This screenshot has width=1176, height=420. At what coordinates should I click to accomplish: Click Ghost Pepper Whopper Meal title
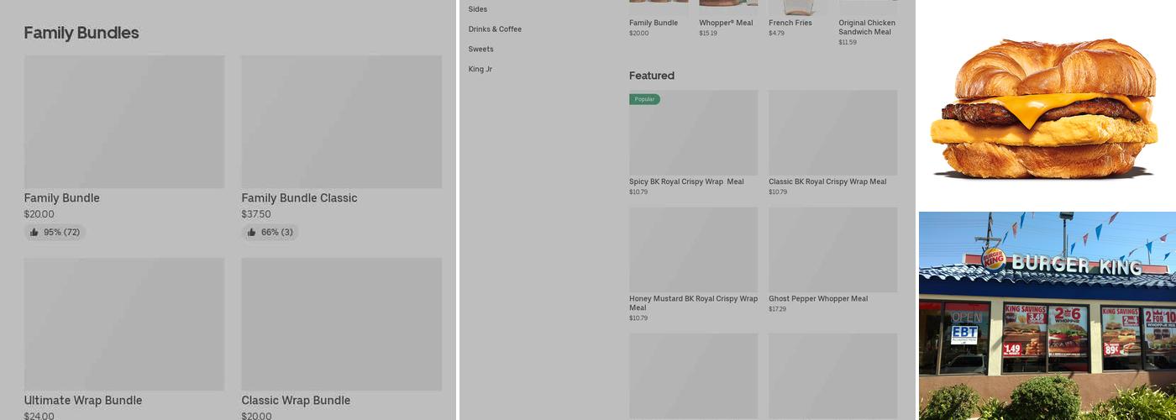click(x=818, y=299)
